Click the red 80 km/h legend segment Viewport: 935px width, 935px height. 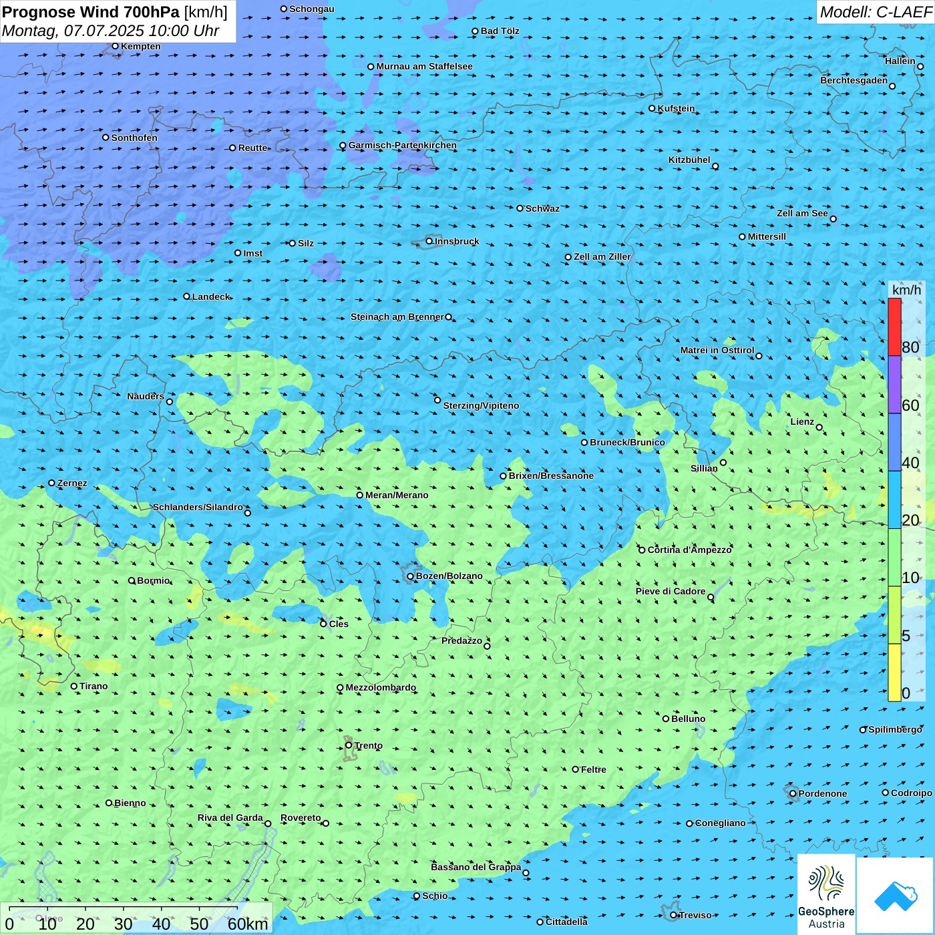tap(894, 327)
